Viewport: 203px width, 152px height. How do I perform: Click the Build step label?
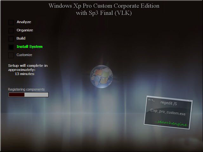[21, 38]
